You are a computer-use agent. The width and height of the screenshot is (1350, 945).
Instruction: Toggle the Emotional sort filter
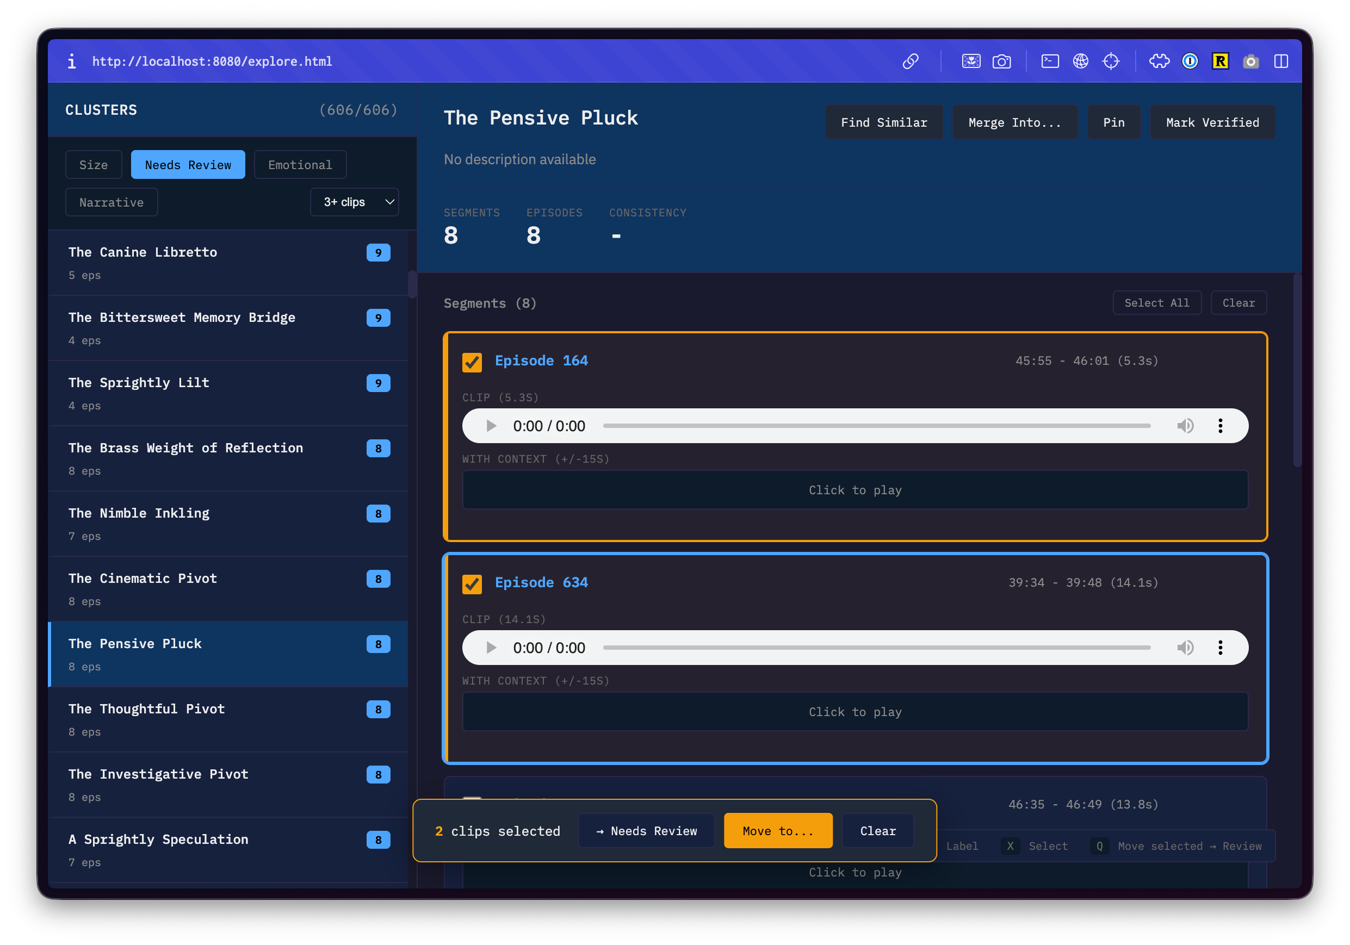[300, 165]
